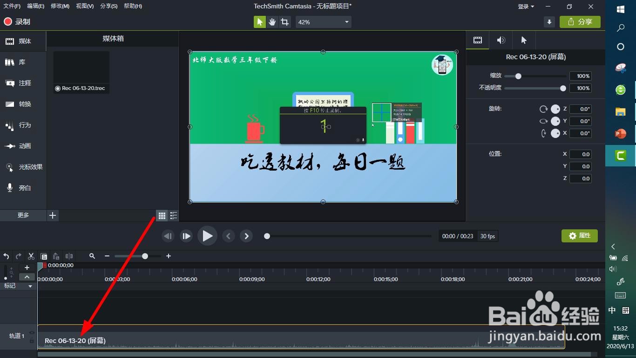Open the 视图(V) menu
Screen dimensions: 636x358
coord(85,6)
